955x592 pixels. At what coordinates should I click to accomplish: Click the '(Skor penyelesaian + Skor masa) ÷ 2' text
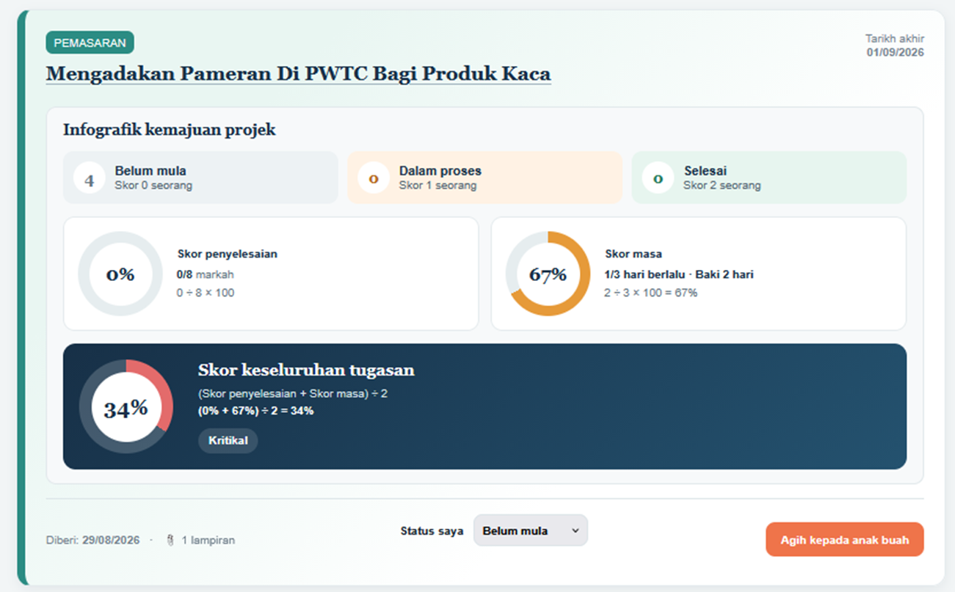293,394
